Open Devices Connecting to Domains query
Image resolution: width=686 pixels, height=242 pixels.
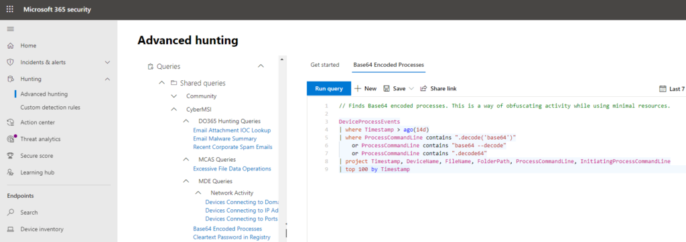click(x=241, y=203)
